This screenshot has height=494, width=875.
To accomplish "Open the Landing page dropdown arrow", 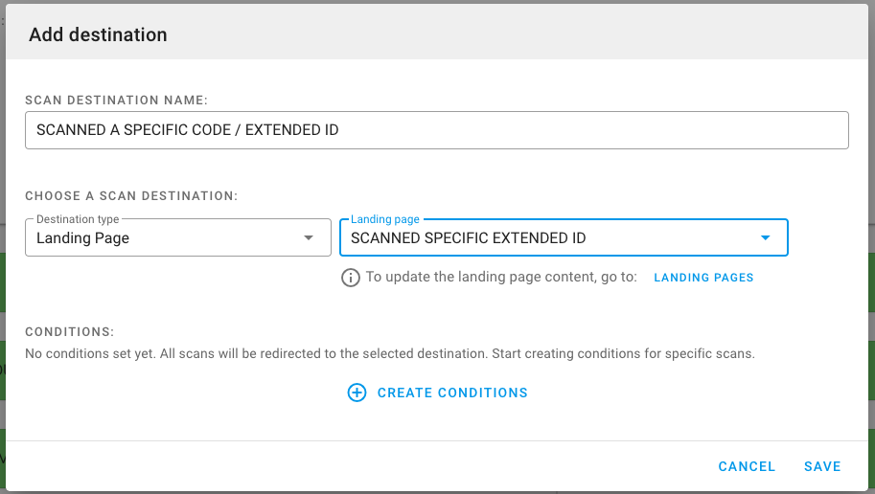I will [x=765, y=237].
